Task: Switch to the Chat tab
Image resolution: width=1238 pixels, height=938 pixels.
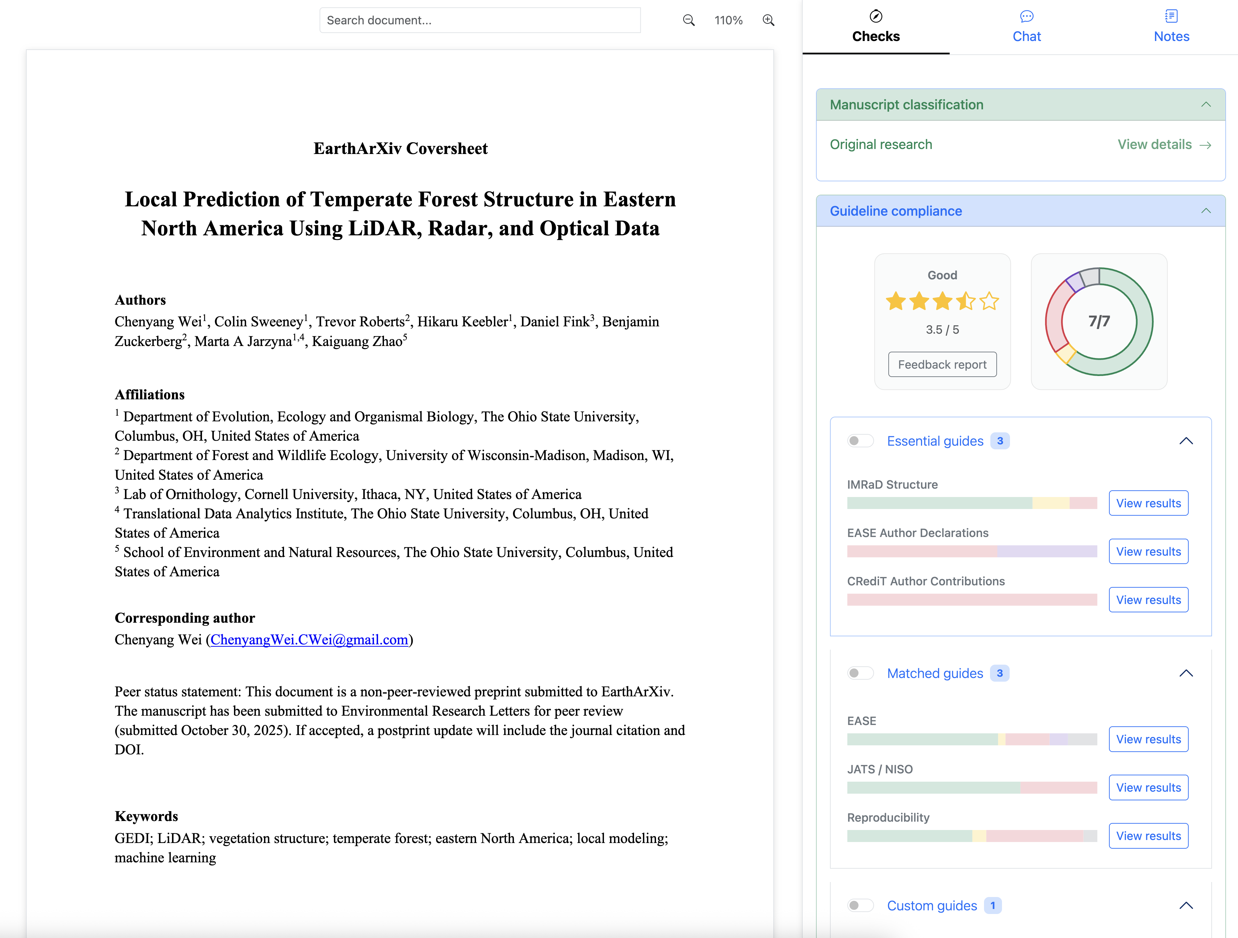Action: click(x=1026, y=36)
